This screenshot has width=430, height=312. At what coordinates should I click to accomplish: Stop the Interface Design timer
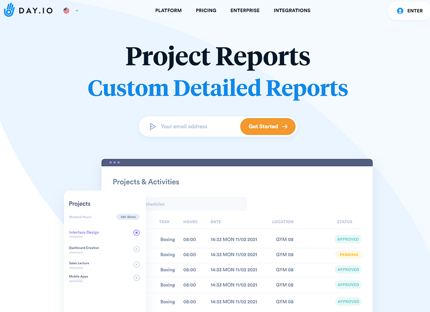137,233
